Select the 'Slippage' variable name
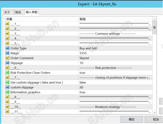The width and height of the screenshot is (163, 124). (x=17, y=63)
